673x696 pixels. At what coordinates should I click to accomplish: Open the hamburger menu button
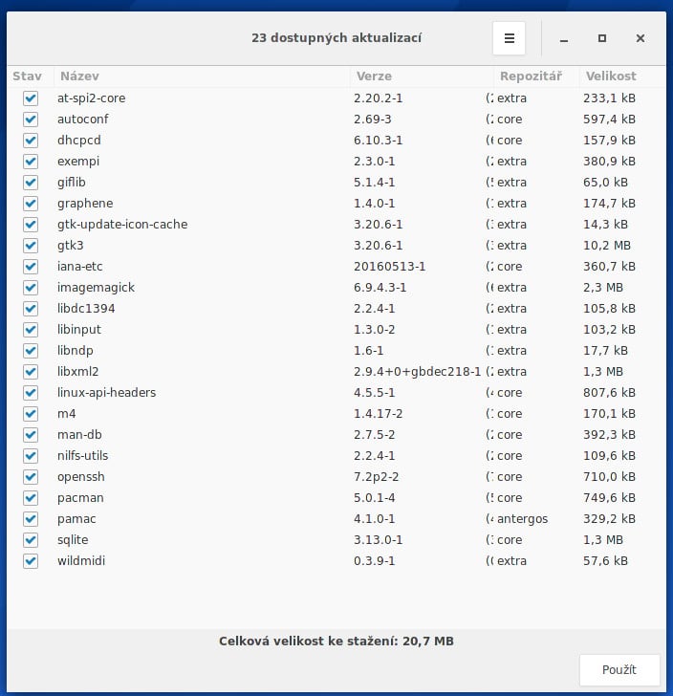pos(509,38)
